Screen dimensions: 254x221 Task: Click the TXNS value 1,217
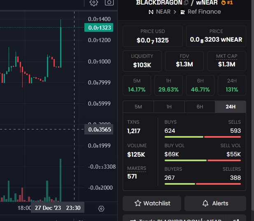tap(134, 131)
